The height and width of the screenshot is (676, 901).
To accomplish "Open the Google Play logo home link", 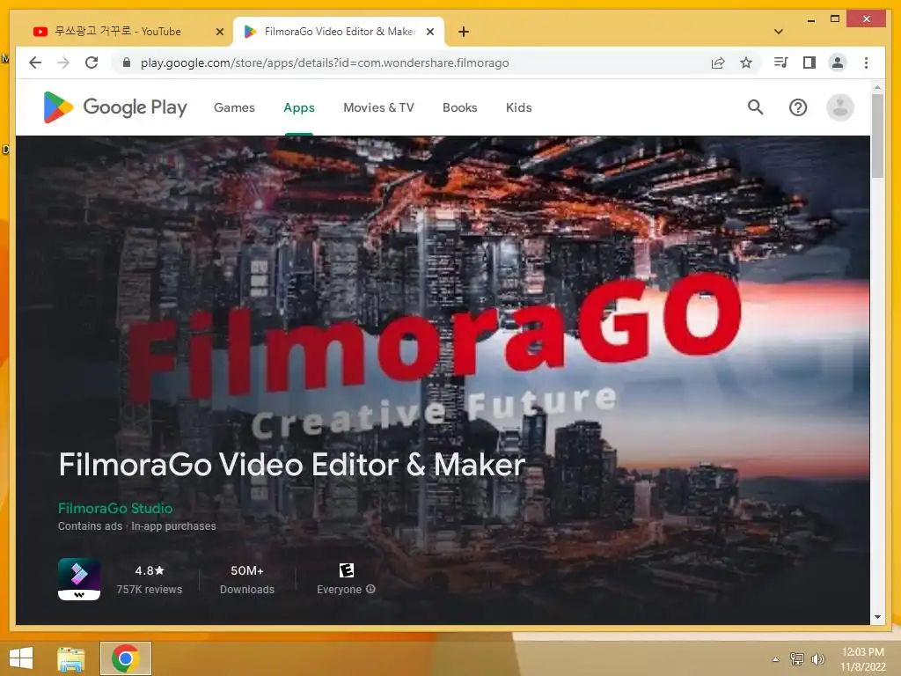I will pos(115,107).
